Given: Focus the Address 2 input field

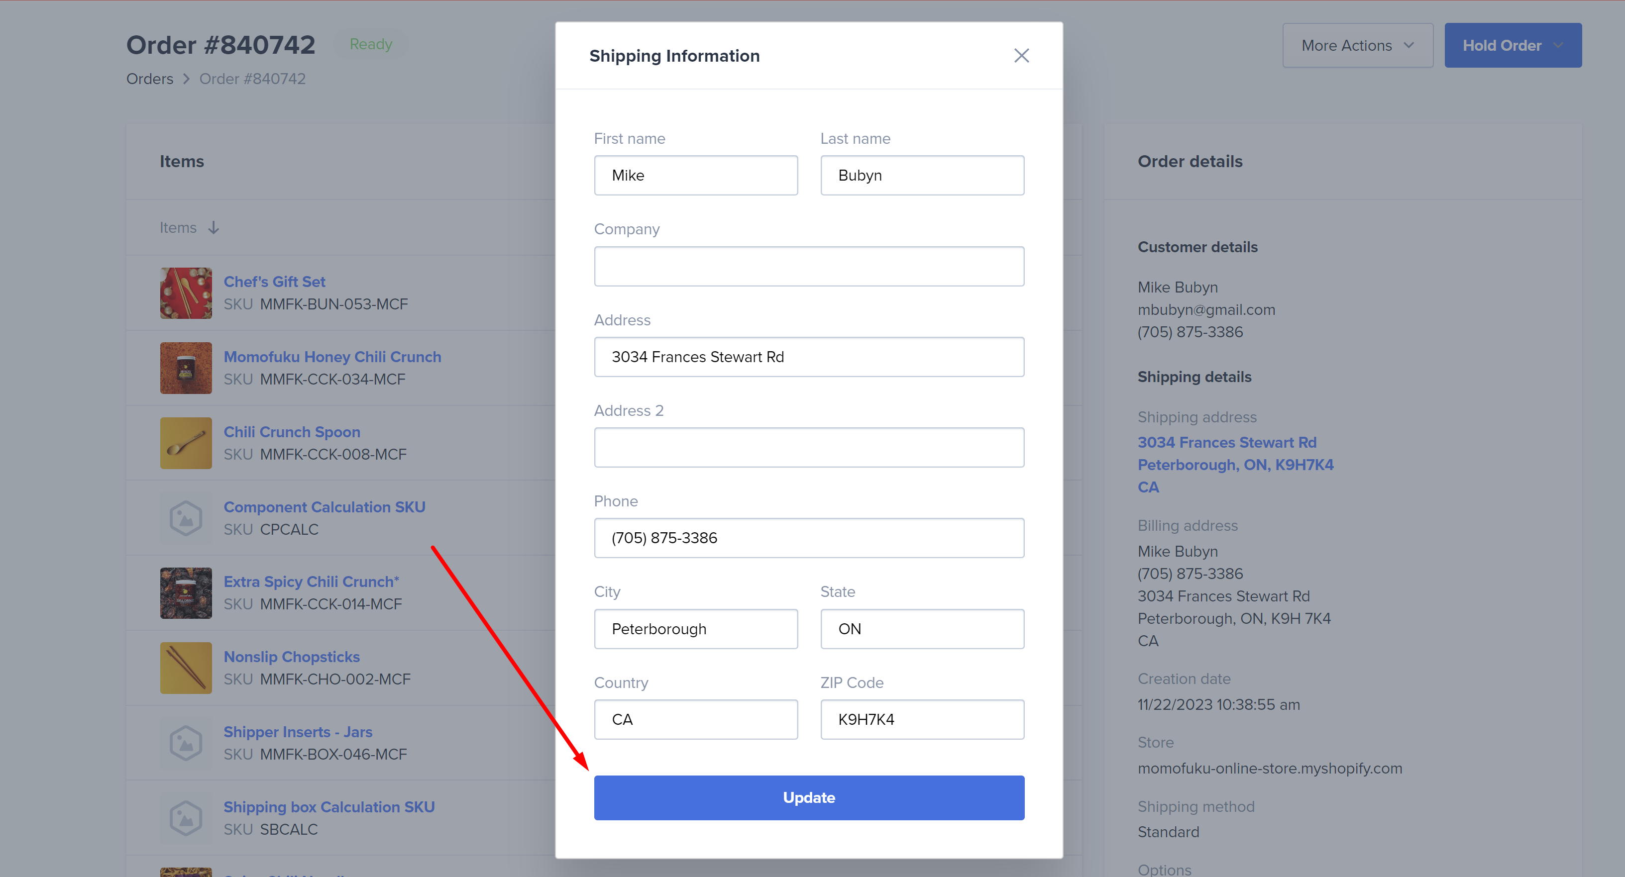Looking at the screenshot, I should [x=809, y=448].
